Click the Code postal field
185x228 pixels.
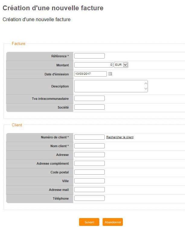(x=89, y=172)
